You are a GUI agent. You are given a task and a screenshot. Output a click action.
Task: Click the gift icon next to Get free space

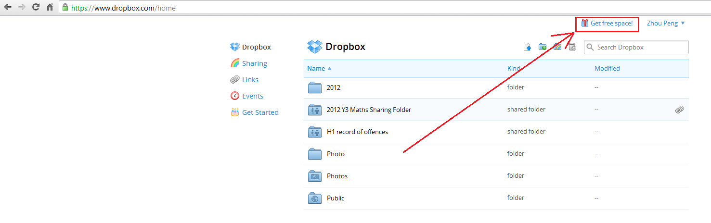point(585,23)
